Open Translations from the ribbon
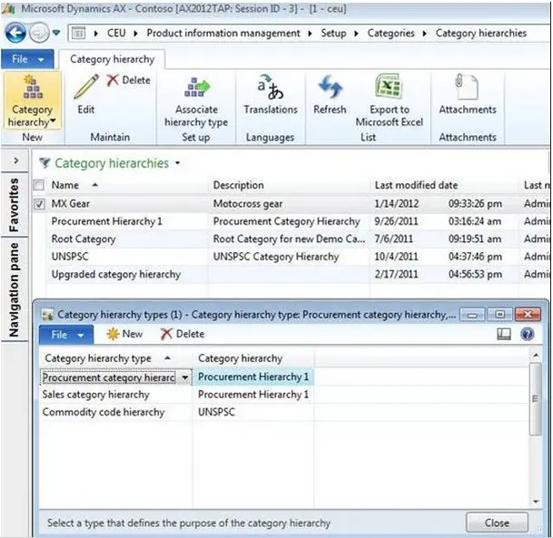This screenshot has height=538, width=553. pos(271,94)
